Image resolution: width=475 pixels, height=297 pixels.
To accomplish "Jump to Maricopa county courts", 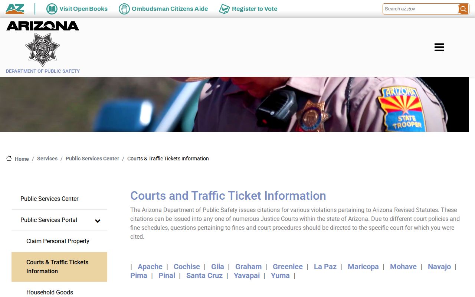I will (x=363, y=267).
